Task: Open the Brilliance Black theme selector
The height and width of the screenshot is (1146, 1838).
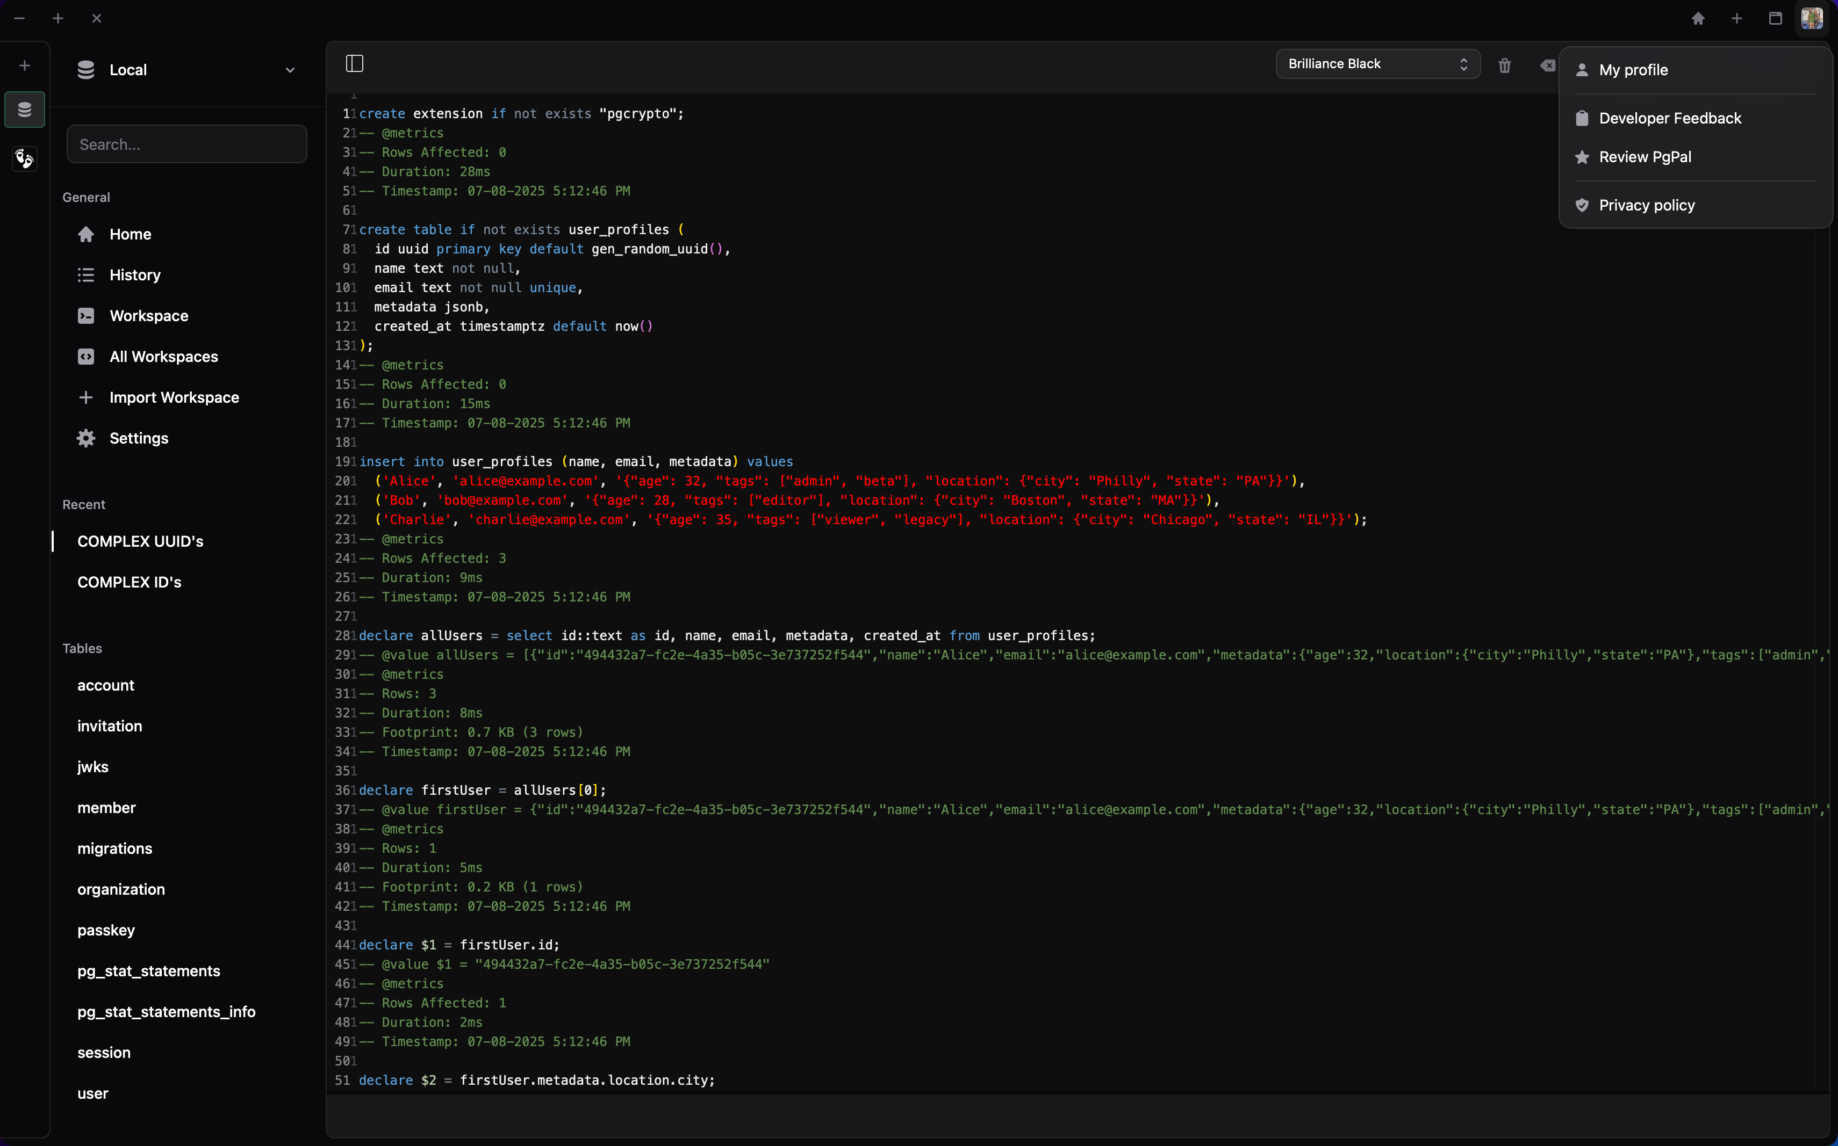Action: 1377,64
